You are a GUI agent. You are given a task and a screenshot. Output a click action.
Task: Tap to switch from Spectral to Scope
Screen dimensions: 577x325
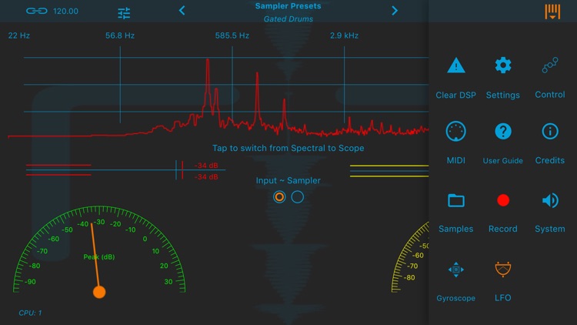pos(288,148)
